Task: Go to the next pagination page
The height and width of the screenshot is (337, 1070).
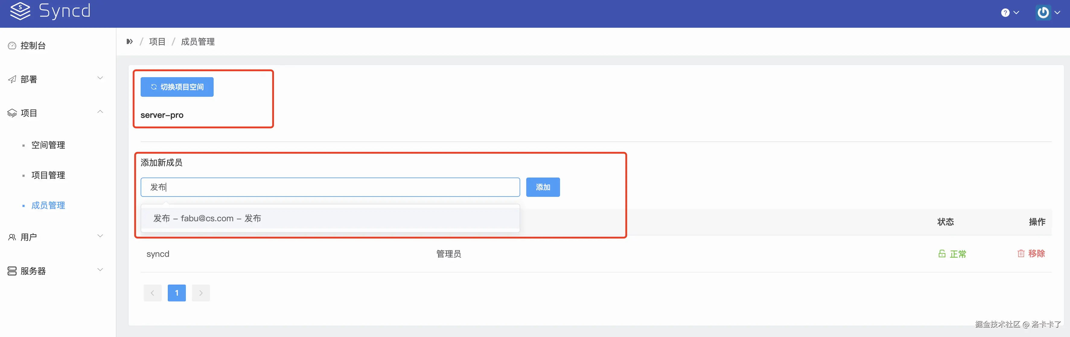Action: click(x=201, y=293)
